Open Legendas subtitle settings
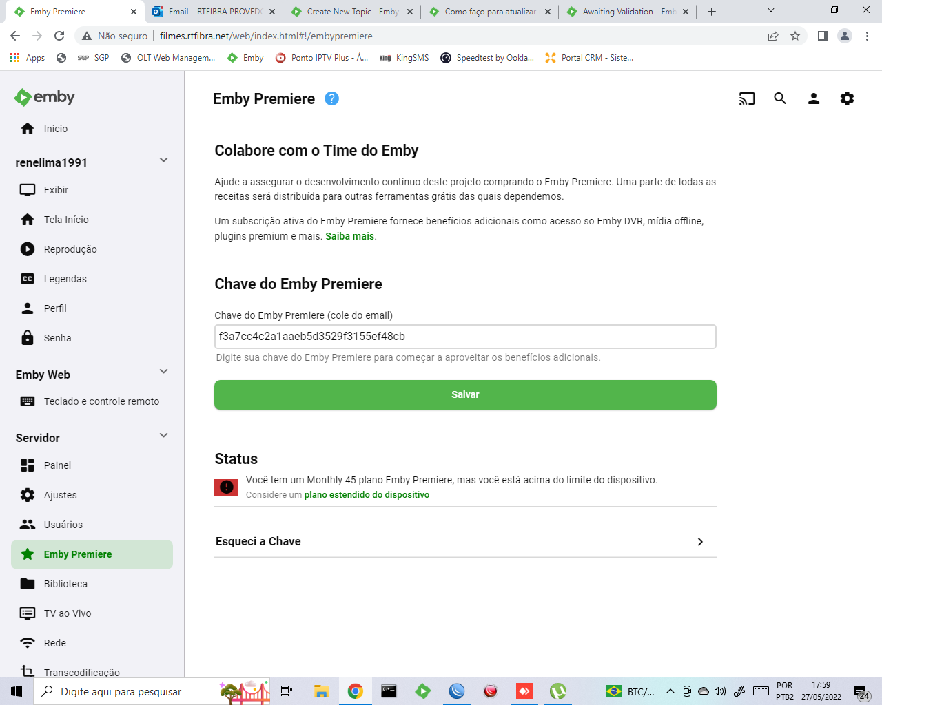Screen dimensions: 933x705 [92, 279]
